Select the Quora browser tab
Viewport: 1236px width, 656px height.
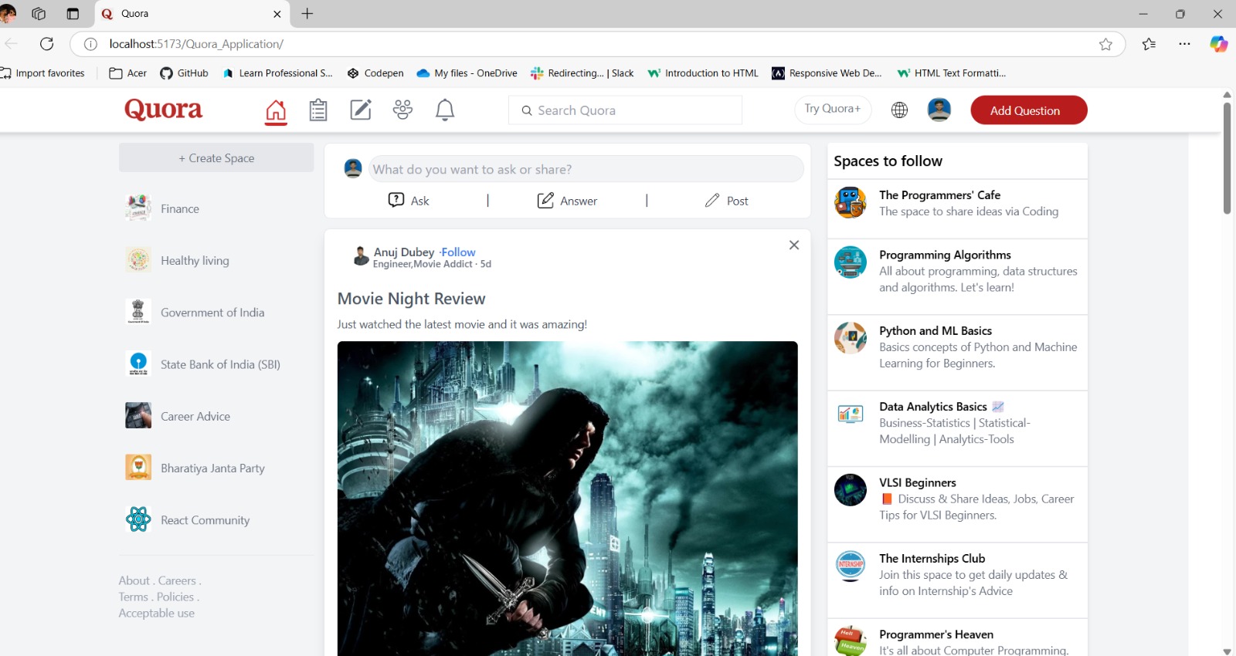[192, 14]
